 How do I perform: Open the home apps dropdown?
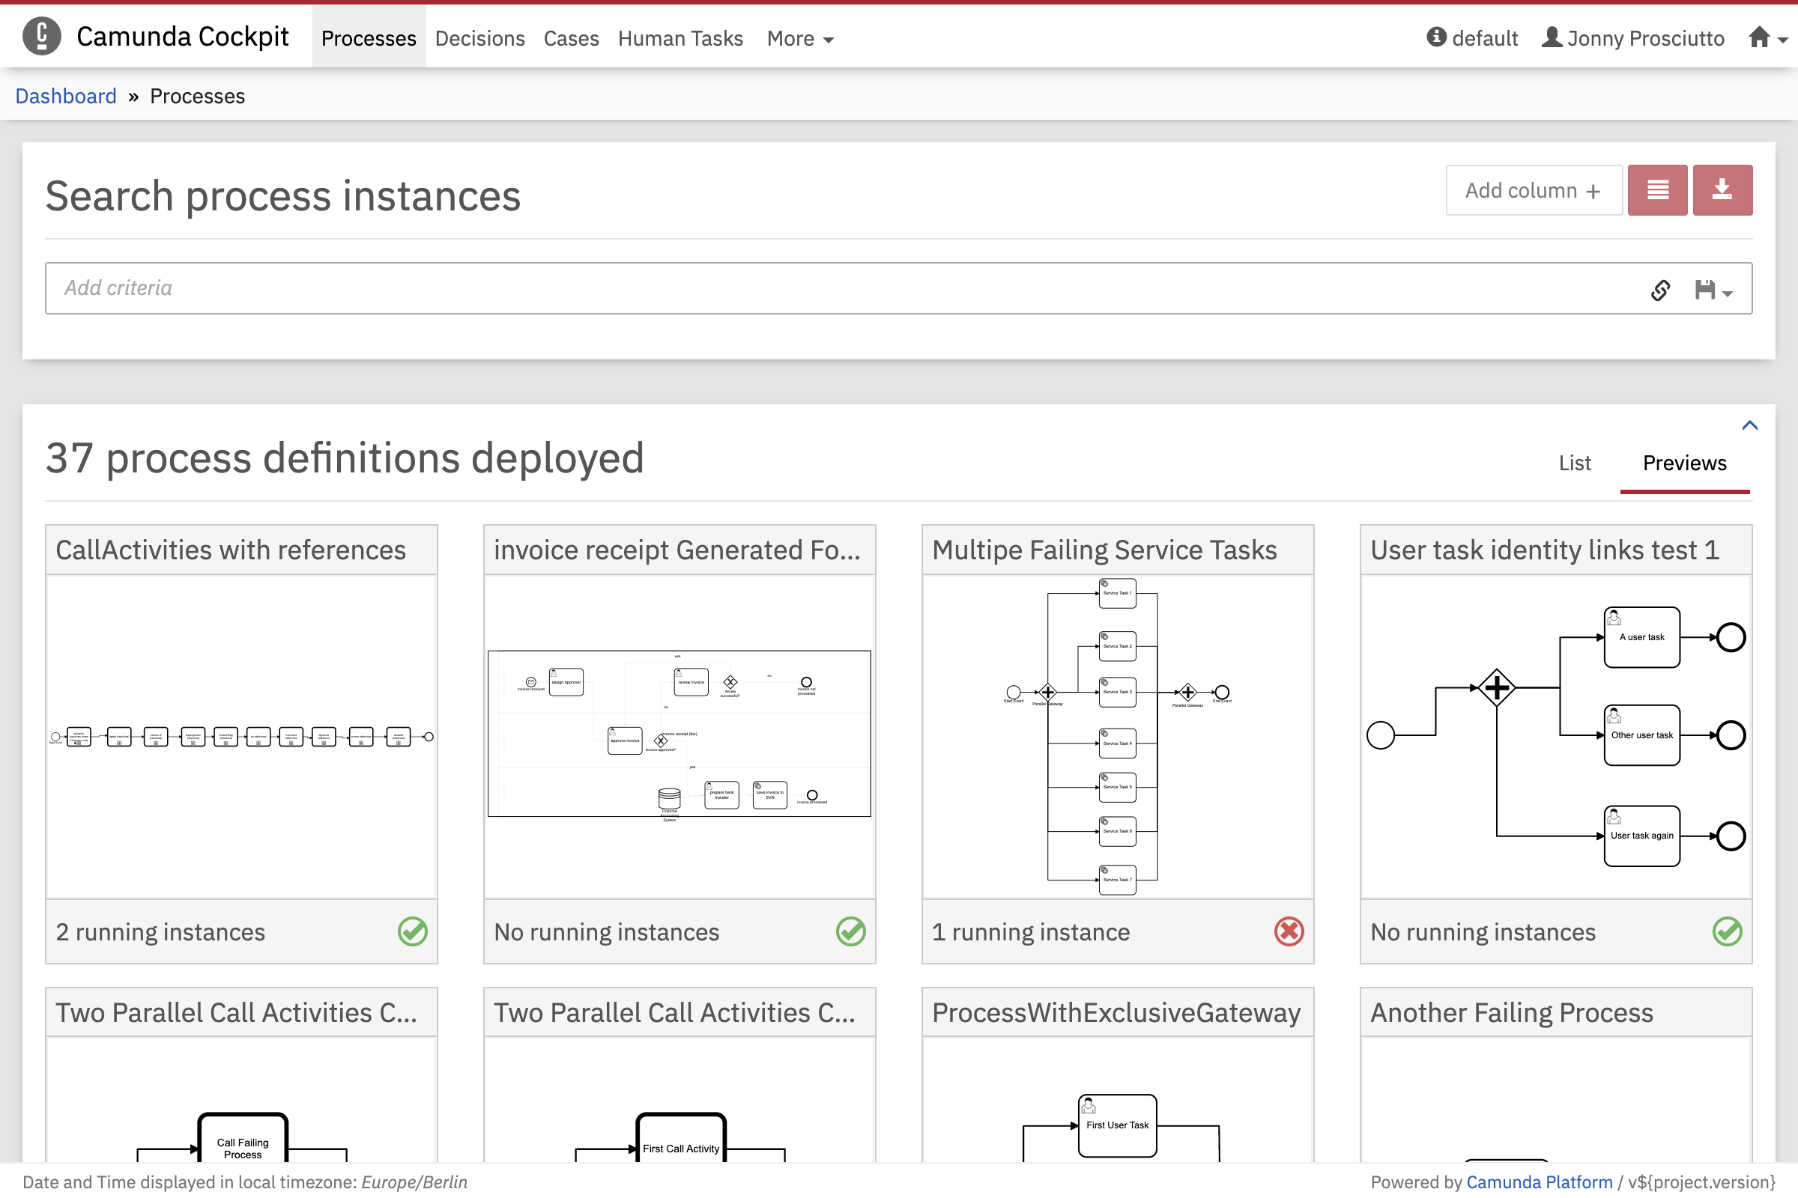(x=1767, y=37)
